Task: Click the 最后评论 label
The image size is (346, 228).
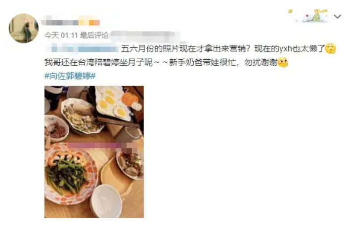Action: coord(94,35)
